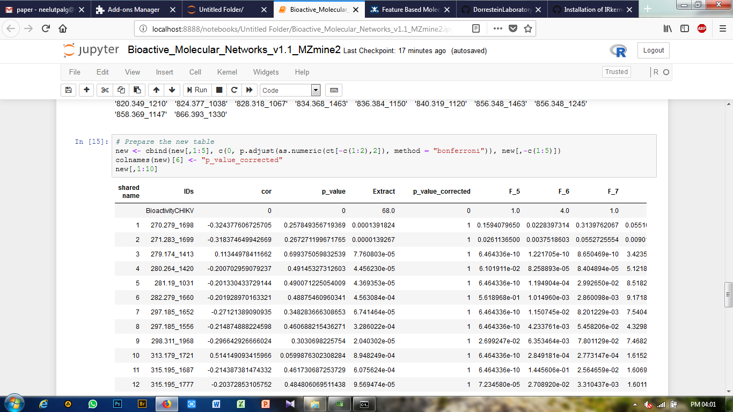Move the selected cell up

click(x=155, y=90)
